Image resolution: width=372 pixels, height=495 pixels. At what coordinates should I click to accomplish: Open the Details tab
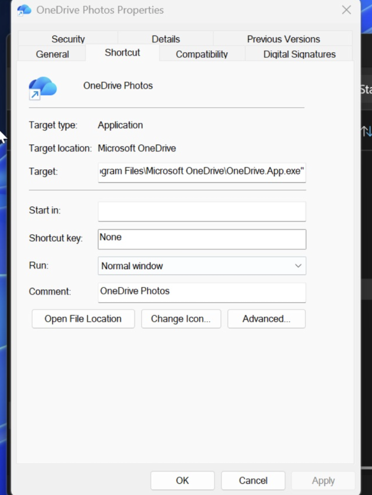point(166,39)
